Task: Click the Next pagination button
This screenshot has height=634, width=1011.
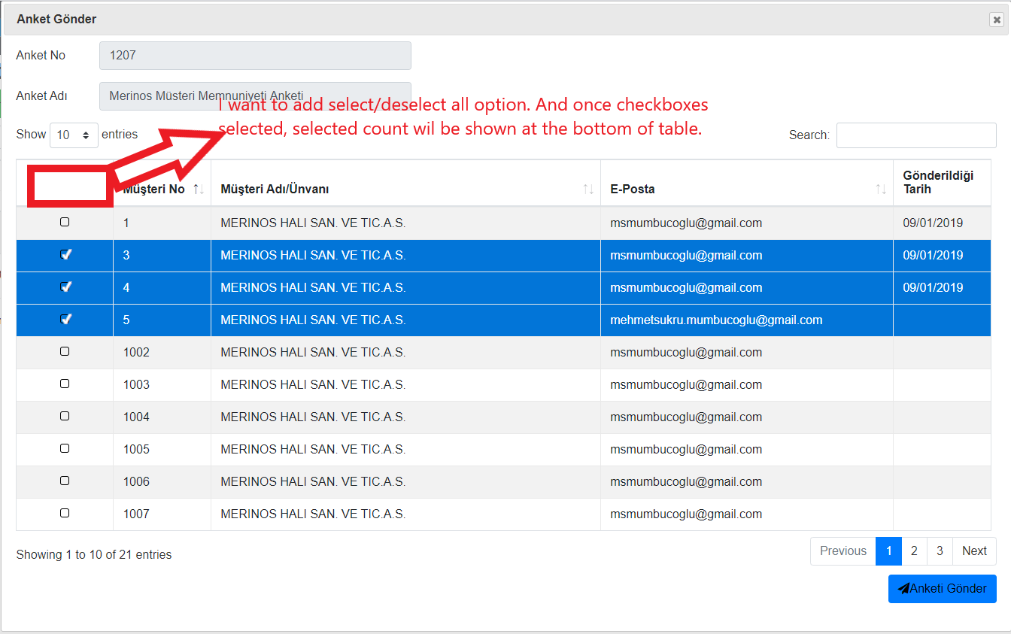Action: coord(974,551)
